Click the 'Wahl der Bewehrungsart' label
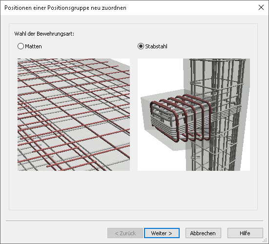This screenshot has height=244, width=269. coord(44,34)
